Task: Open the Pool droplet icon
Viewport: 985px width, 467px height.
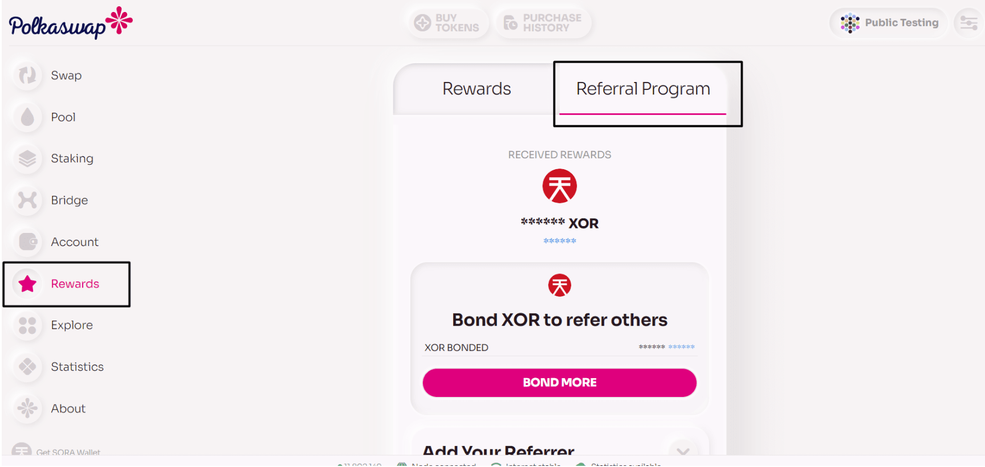Action: point(27,117)
